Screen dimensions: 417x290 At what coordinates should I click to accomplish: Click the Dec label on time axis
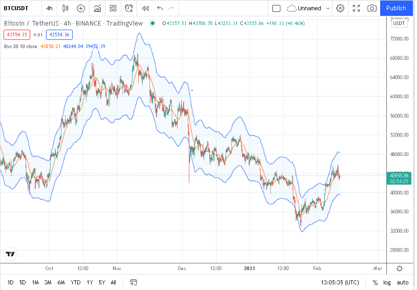182,269
